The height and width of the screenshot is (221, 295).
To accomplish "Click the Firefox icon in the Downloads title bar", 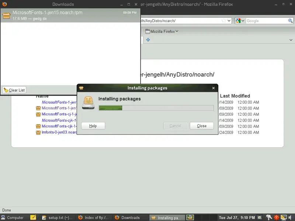I will click(x=4, y=4).
